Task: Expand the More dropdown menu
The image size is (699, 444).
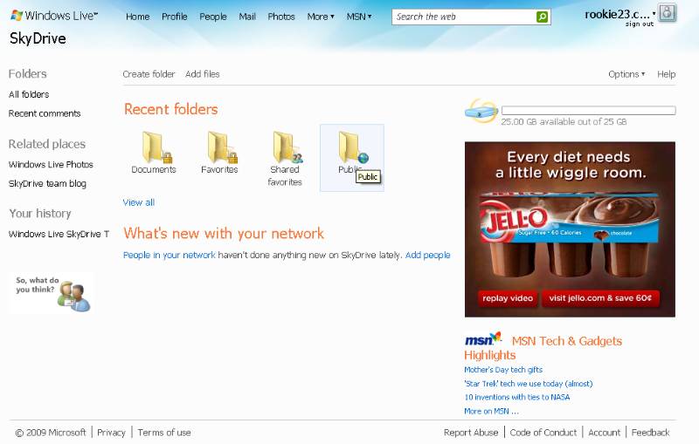Action: [321, 17]
